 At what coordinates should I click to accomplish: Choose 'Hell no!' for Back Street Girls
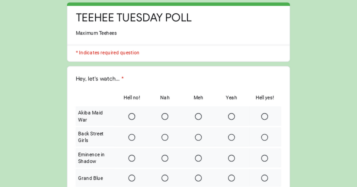click(132, 137)
